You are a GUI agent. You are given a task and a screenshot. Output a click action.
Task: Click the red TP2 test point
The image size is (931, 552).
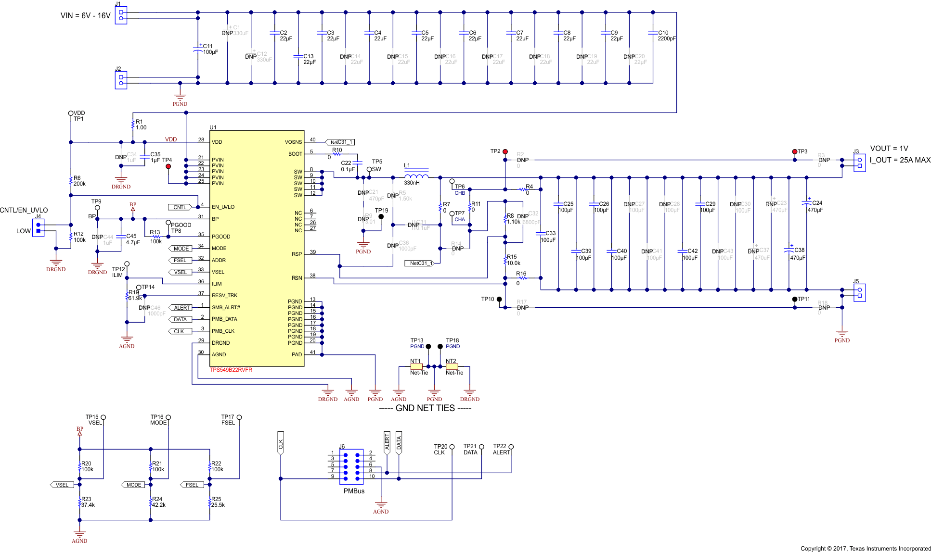(x=505, y=151)
